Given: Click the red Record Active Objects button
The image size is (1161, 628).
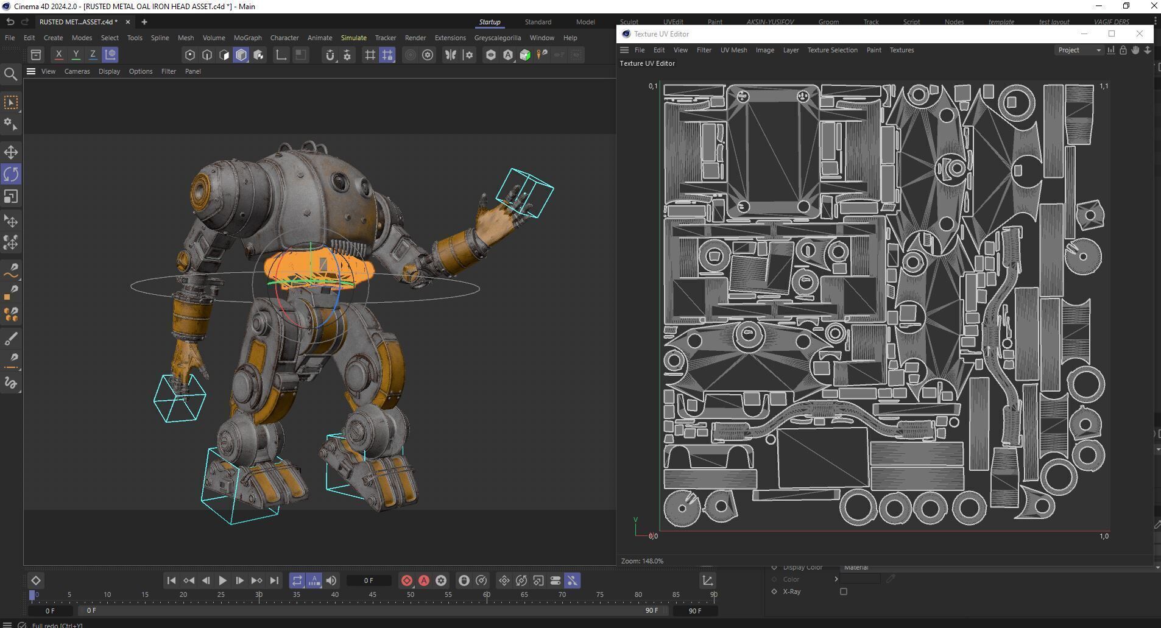Looking at the screenshot, I should [407, 580].
